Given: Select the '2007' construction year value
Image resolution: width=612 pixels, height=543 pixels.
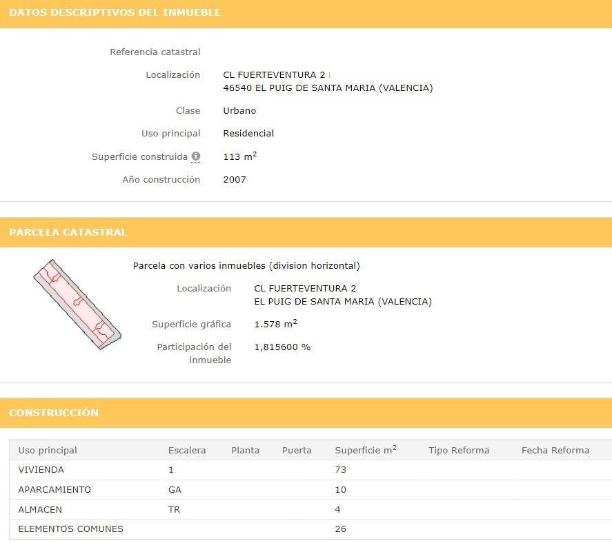Looking at the screenshot, I should tap(234, 180).
